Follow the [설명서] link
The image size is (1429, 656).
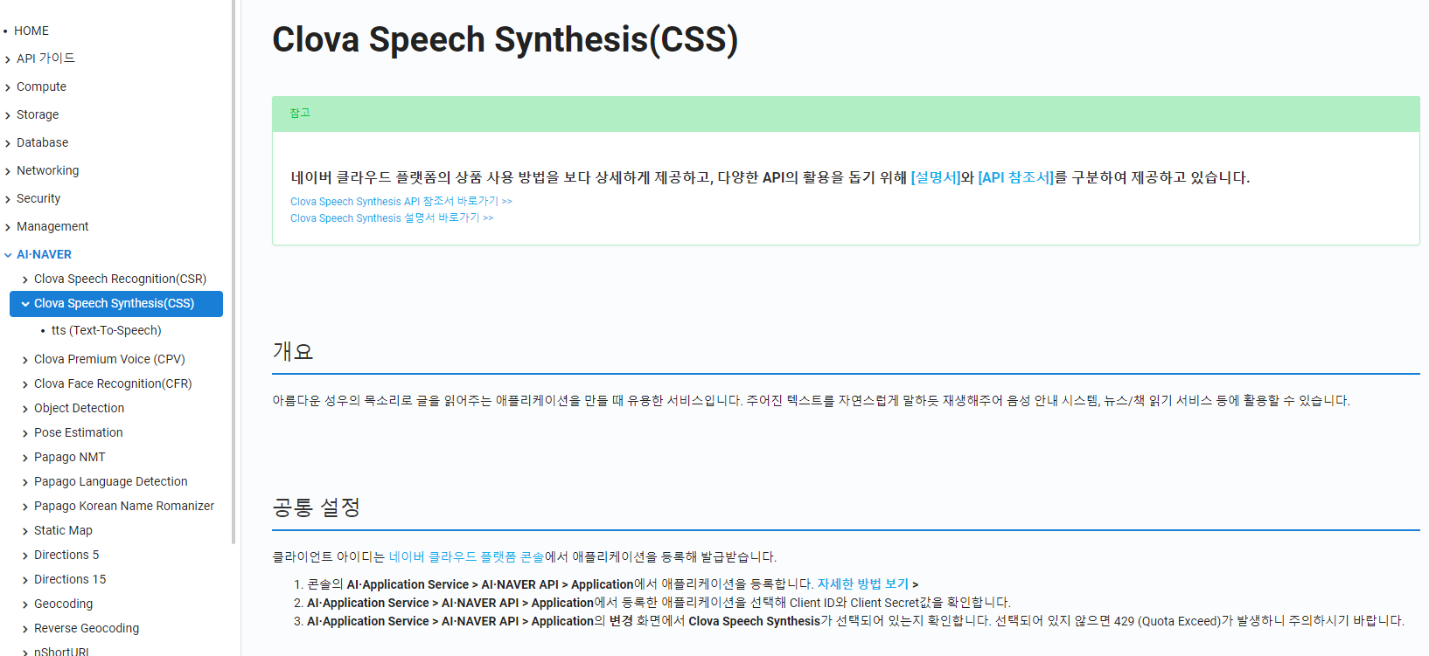[936, 177]
